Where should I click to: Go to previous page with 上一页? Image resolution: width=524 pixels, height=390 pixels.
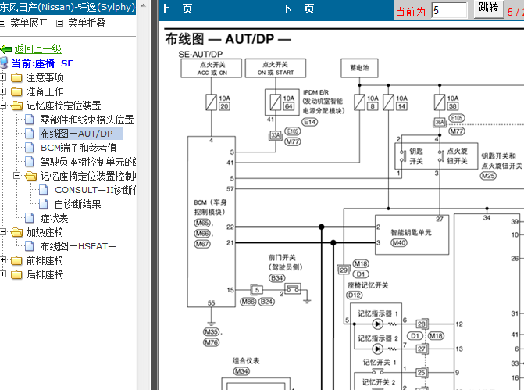tap(176, 9)
